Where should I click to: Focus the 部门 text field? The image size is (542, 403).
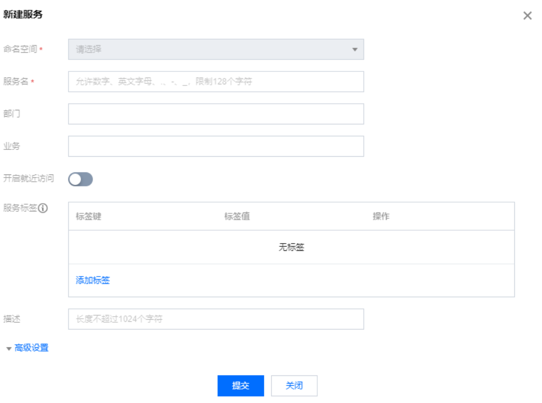point(216,114)
